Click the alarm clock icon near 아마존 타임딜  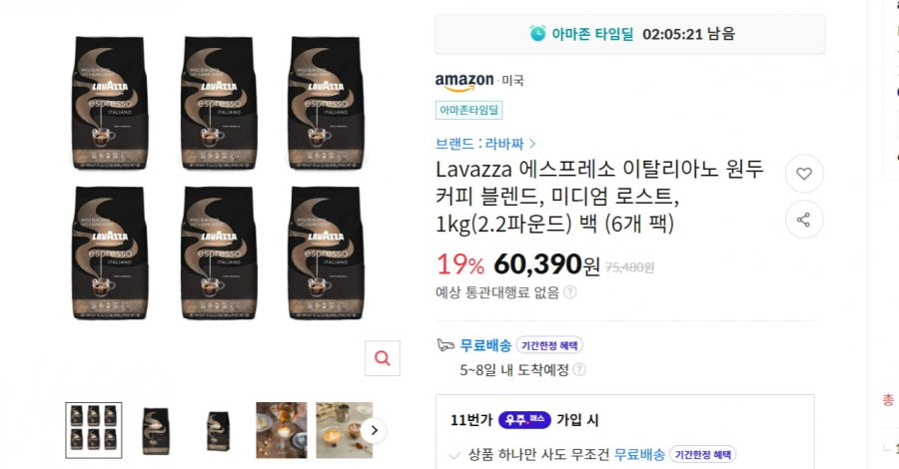pos(537,33)
